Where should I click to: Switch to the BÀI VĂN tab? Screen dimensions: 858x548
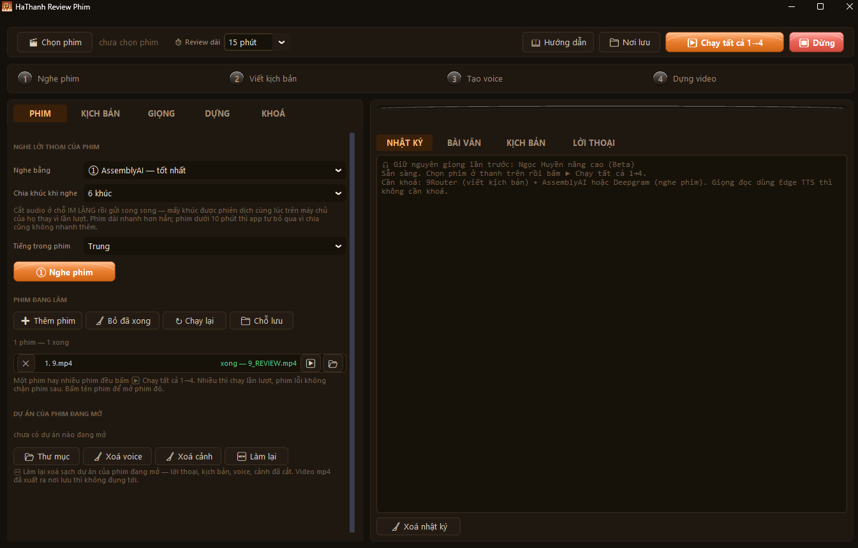click(x=464, y=143)
